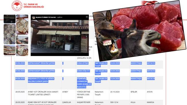Open the round pide thumbnail at top

(x=22, y=24)
